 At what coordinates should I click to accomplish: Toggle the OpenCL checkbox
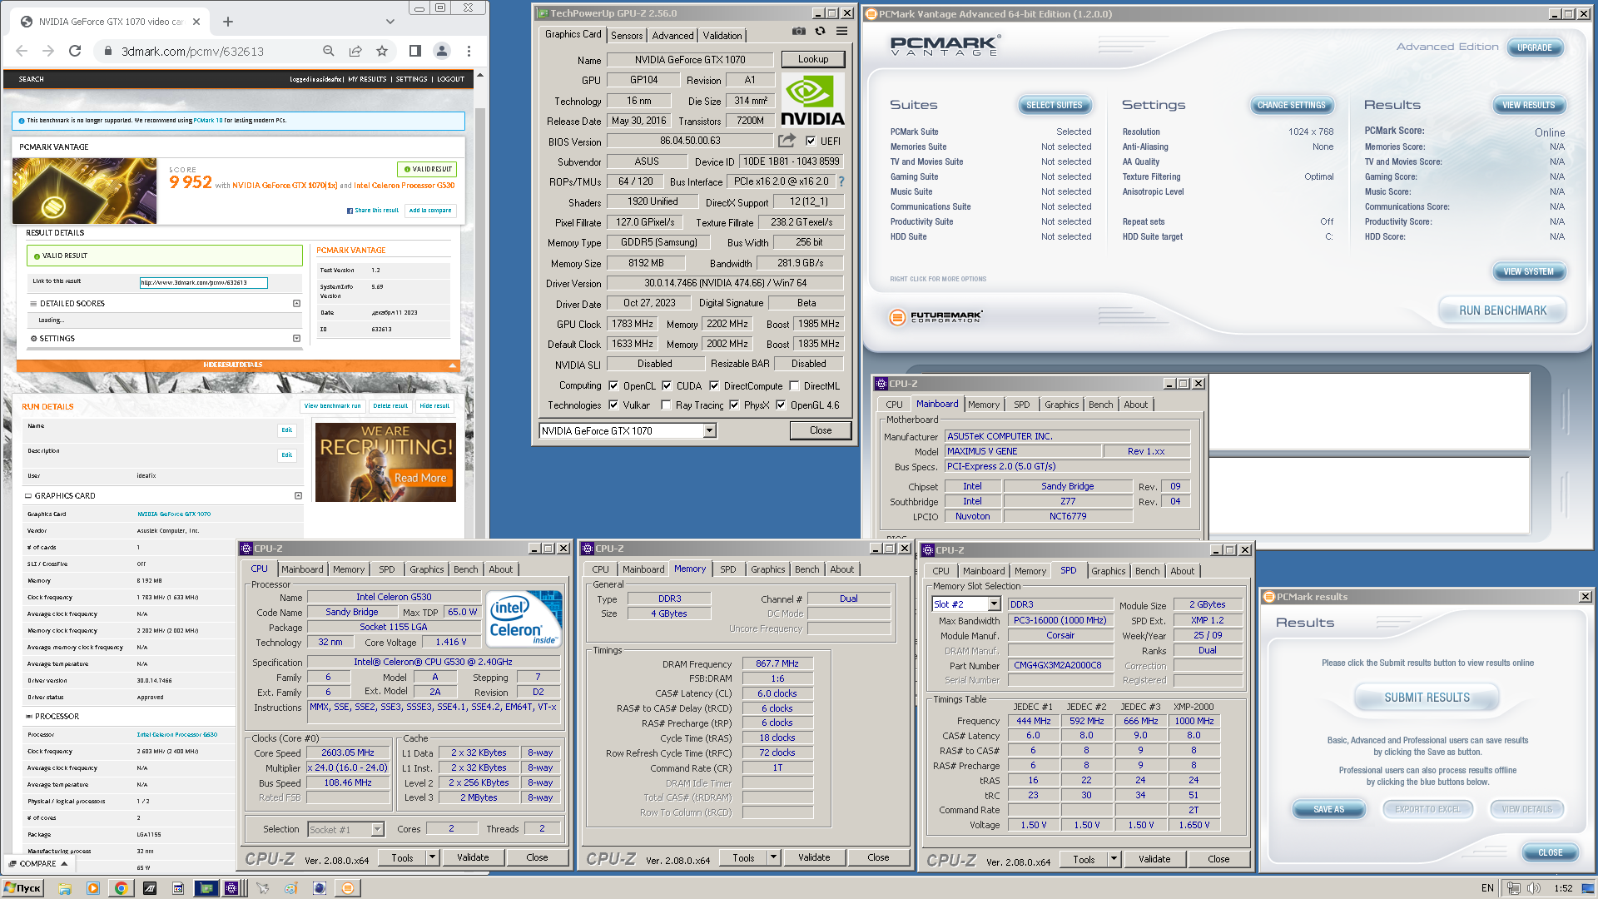pos(613,386)
